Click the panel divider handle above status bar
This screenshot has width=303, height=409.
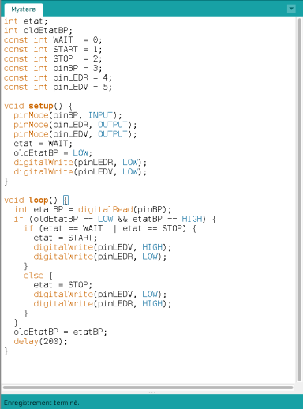(x=152, y=392)
